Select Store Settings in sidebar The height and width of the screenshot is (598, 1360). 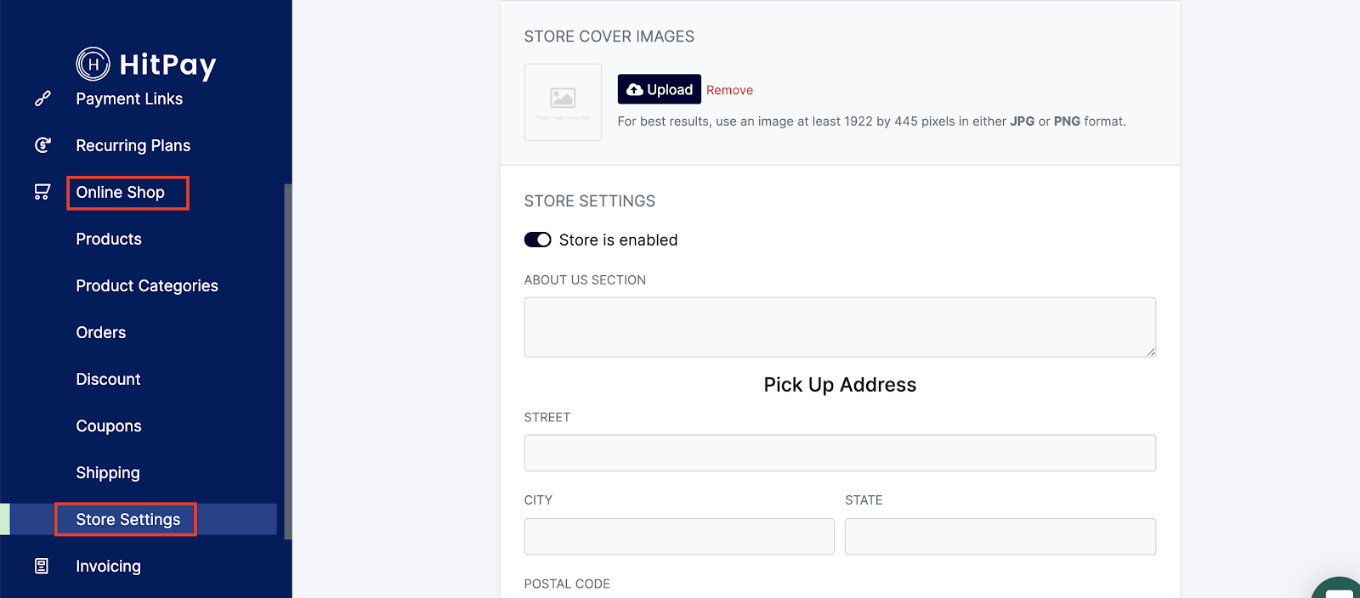(x=127, y=519)
